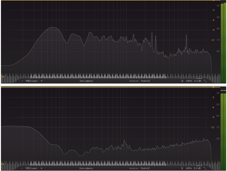Click the resize arrows icon in bottom panel
The height and width of the screenshot is (171, 227).
205,168
